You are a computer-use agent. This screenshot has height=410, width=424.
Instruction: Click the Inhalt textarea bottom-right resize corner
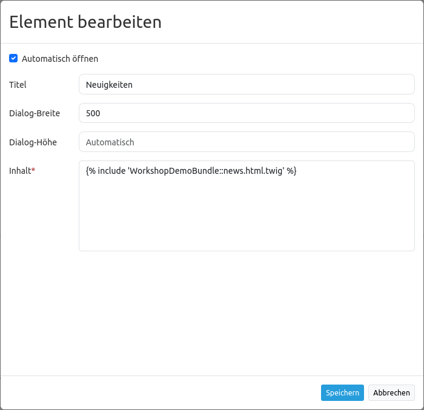click(411, 248)
